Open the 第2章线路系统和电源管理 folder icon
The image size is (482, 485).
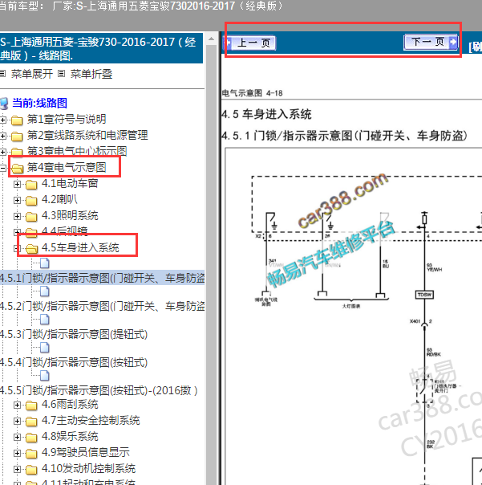[17, 136]
